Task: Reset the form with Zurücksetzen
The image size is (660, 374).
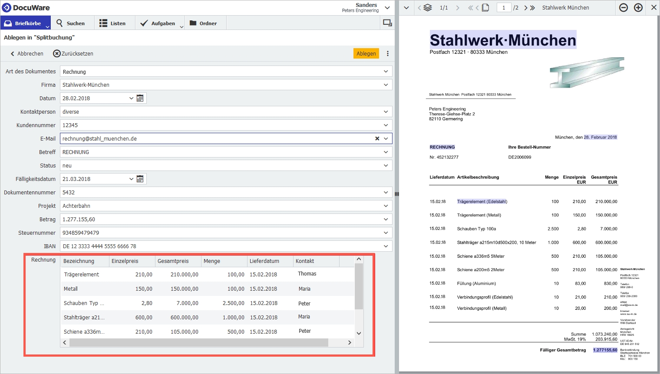Action: 73,54
